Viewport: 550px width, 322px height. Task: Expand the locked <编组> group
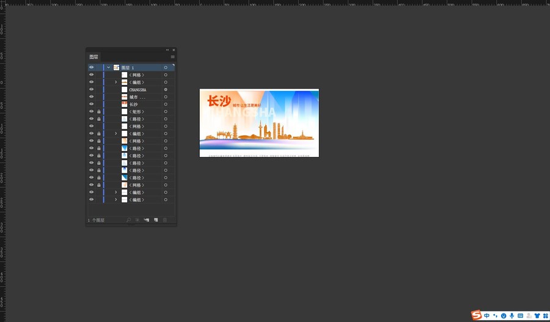[116, 134]
